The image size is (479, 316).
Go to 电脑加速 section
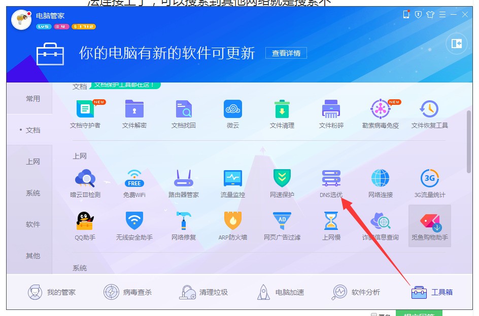coord(281,292)
